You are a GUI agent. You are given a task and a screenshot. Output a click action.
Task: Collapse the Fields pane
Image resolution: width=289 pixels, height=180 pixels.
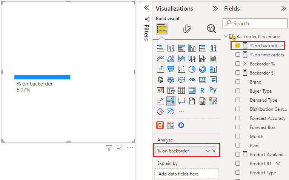click(283, 8)
